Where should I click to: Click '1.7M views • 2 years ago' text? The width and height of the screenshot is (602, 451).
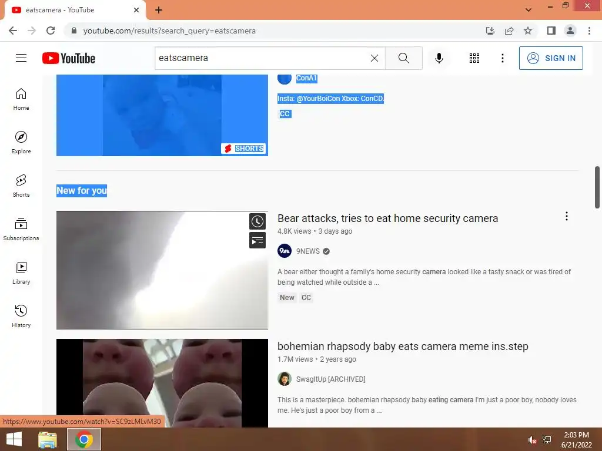pyautogui.click(x=317, y=359)
